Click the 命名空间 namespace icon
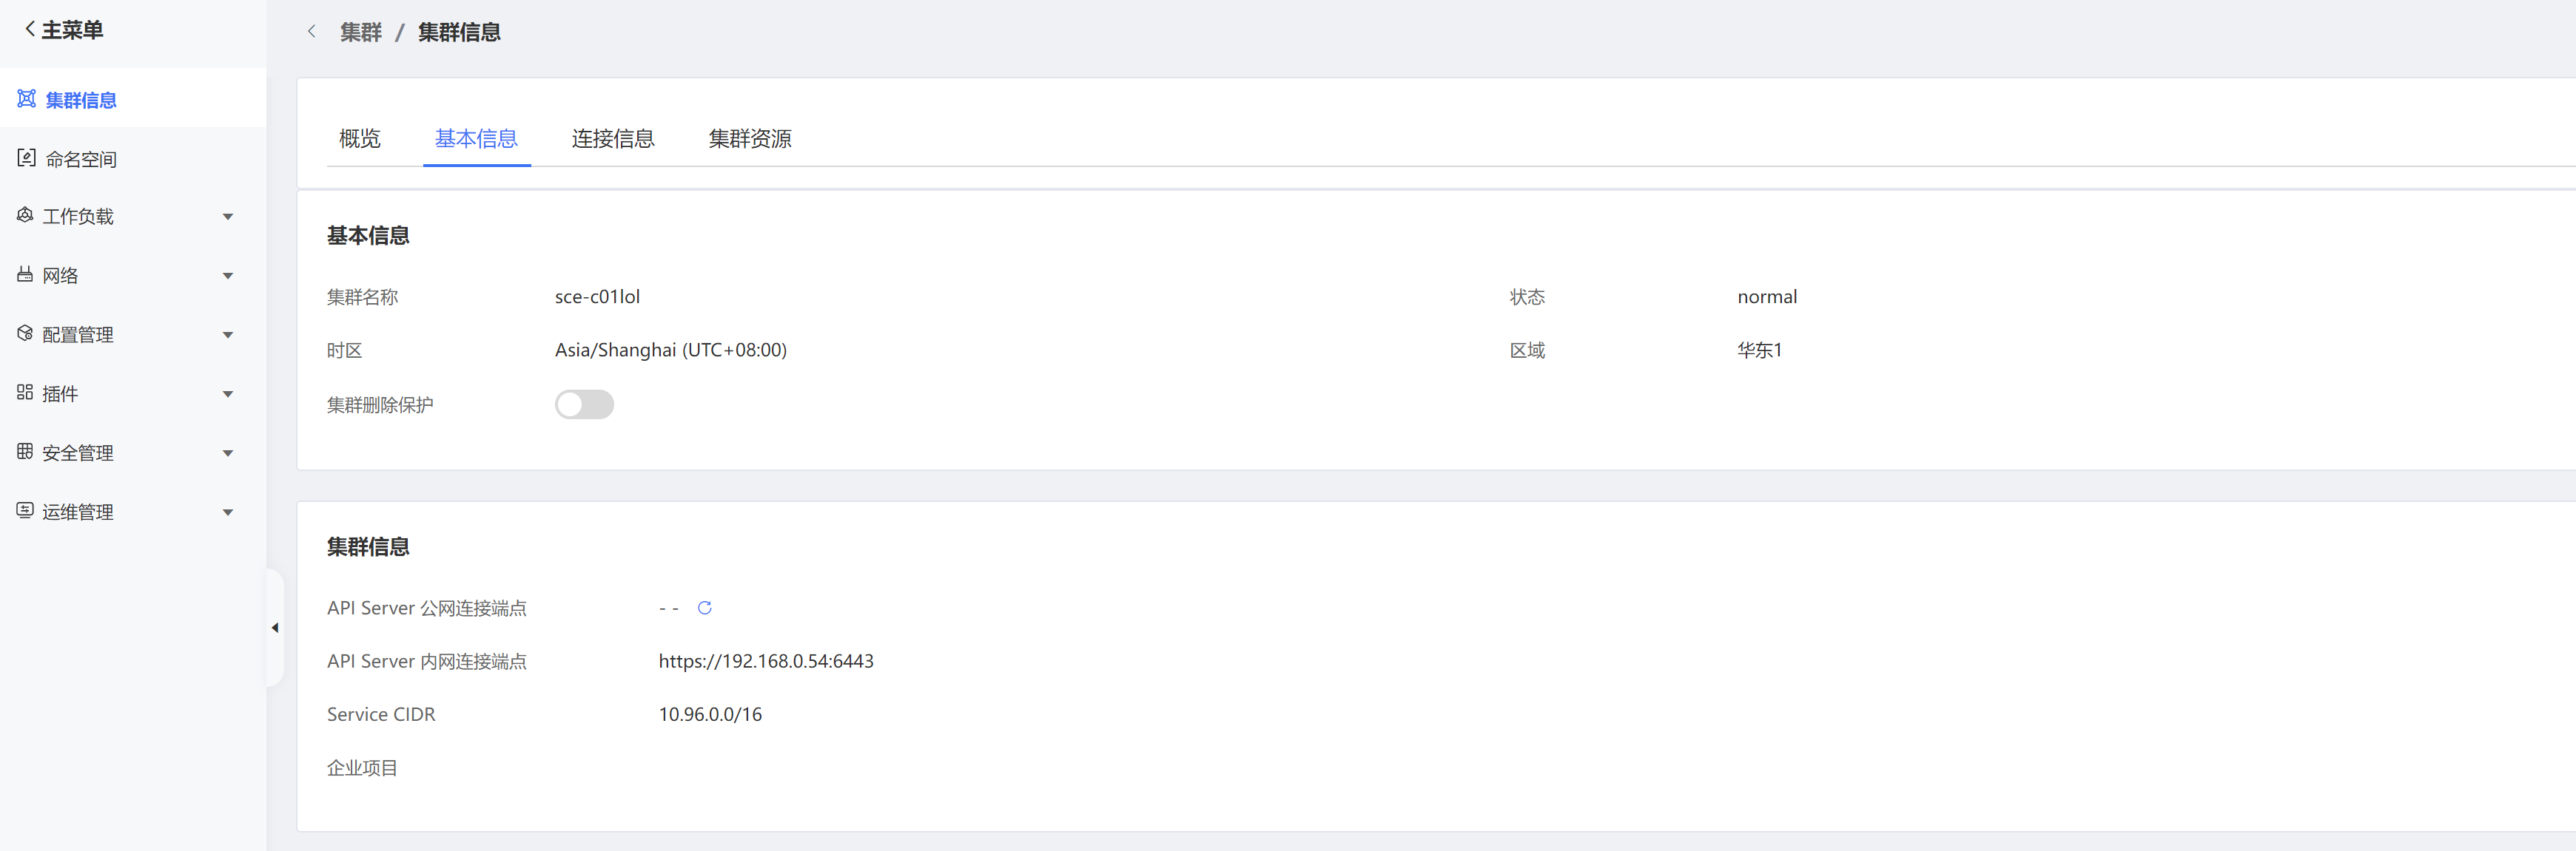This screenshot has height=851, width=2576. 27,157
